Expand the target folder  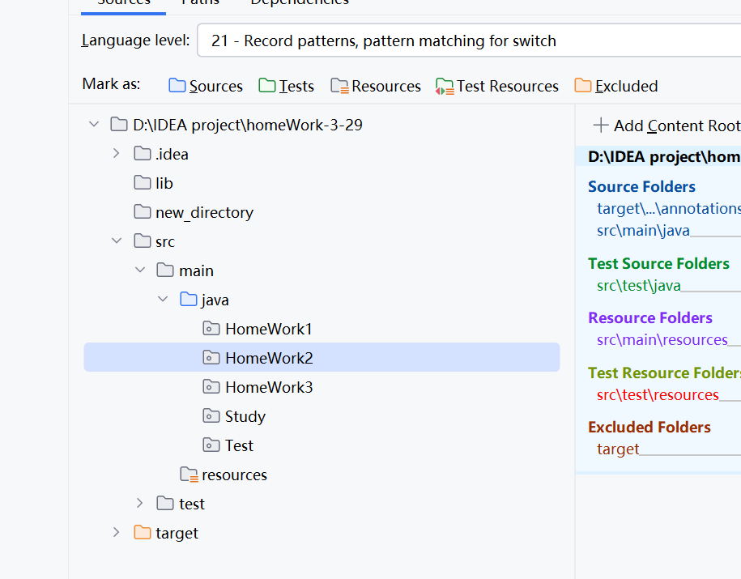click(117, 533)
